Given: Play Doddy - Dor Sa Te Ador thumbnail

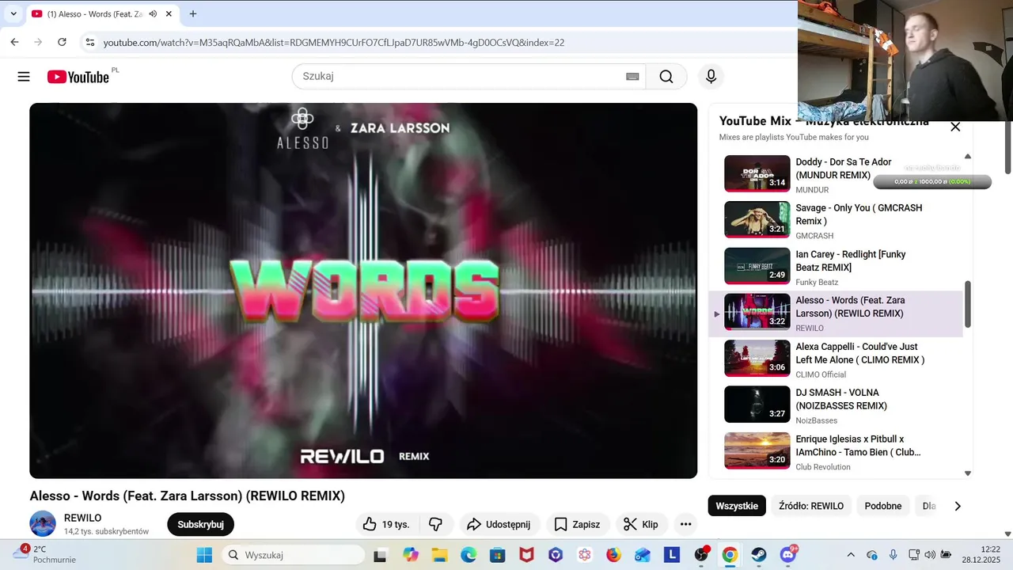Looking at the screenshot, I should [x=757, y=173].
